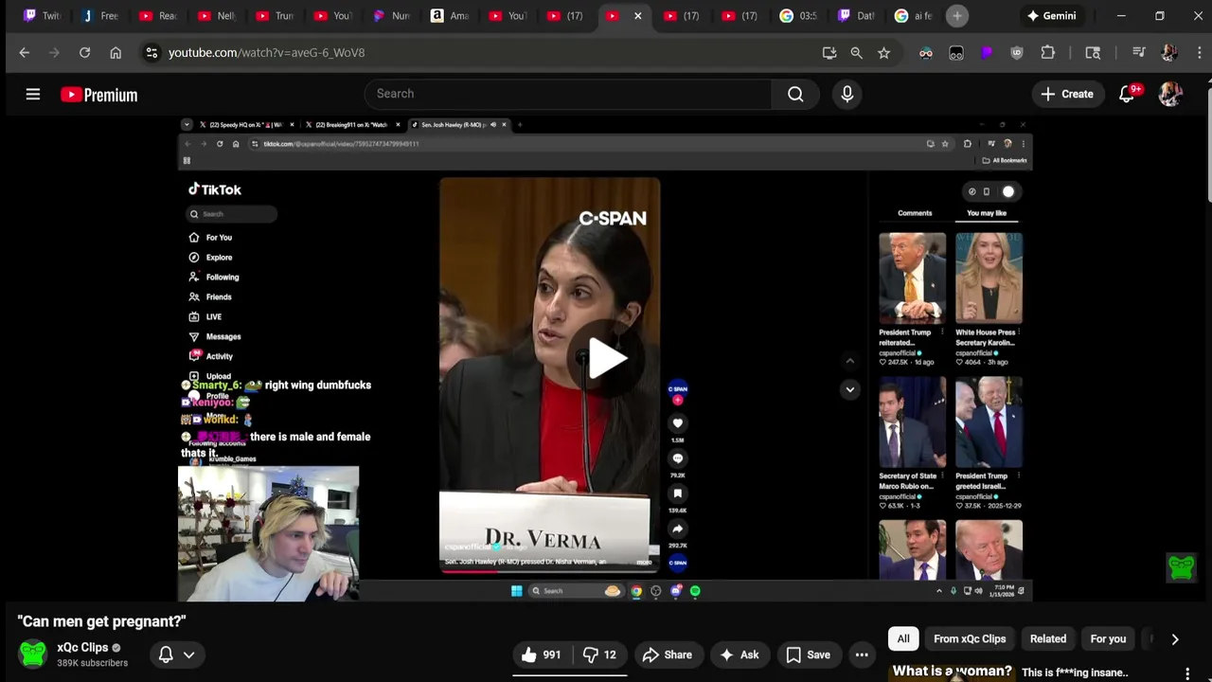Image resolution: width=1212 pixels, height=682 pixels.
Task: Like the video with thumbs up
Action: click(x=541, y=655)
